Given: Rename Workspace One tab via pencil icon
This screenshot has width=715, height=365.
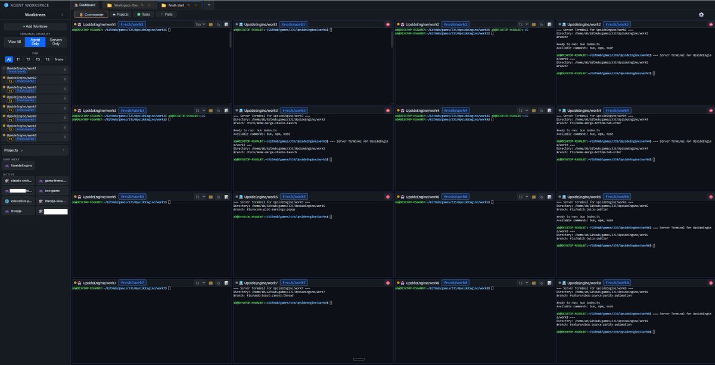Looking at the screenshot, I should pyautogui.click(x=142, y=5).
